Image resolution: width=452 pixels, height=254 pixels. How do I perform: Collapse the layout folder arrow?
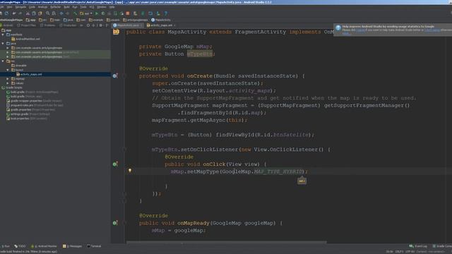pyautogui.click(x=8, y=70)
